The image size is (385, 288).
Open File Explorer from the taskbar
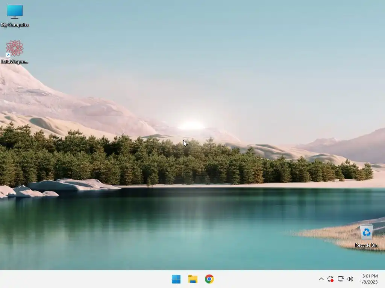[x=193, y=279]
